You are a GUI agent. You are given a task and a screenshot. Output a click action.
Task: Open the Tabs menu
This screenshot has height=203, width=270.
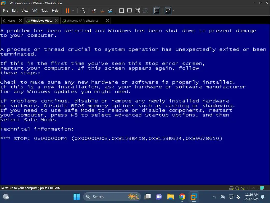point(44,11)
